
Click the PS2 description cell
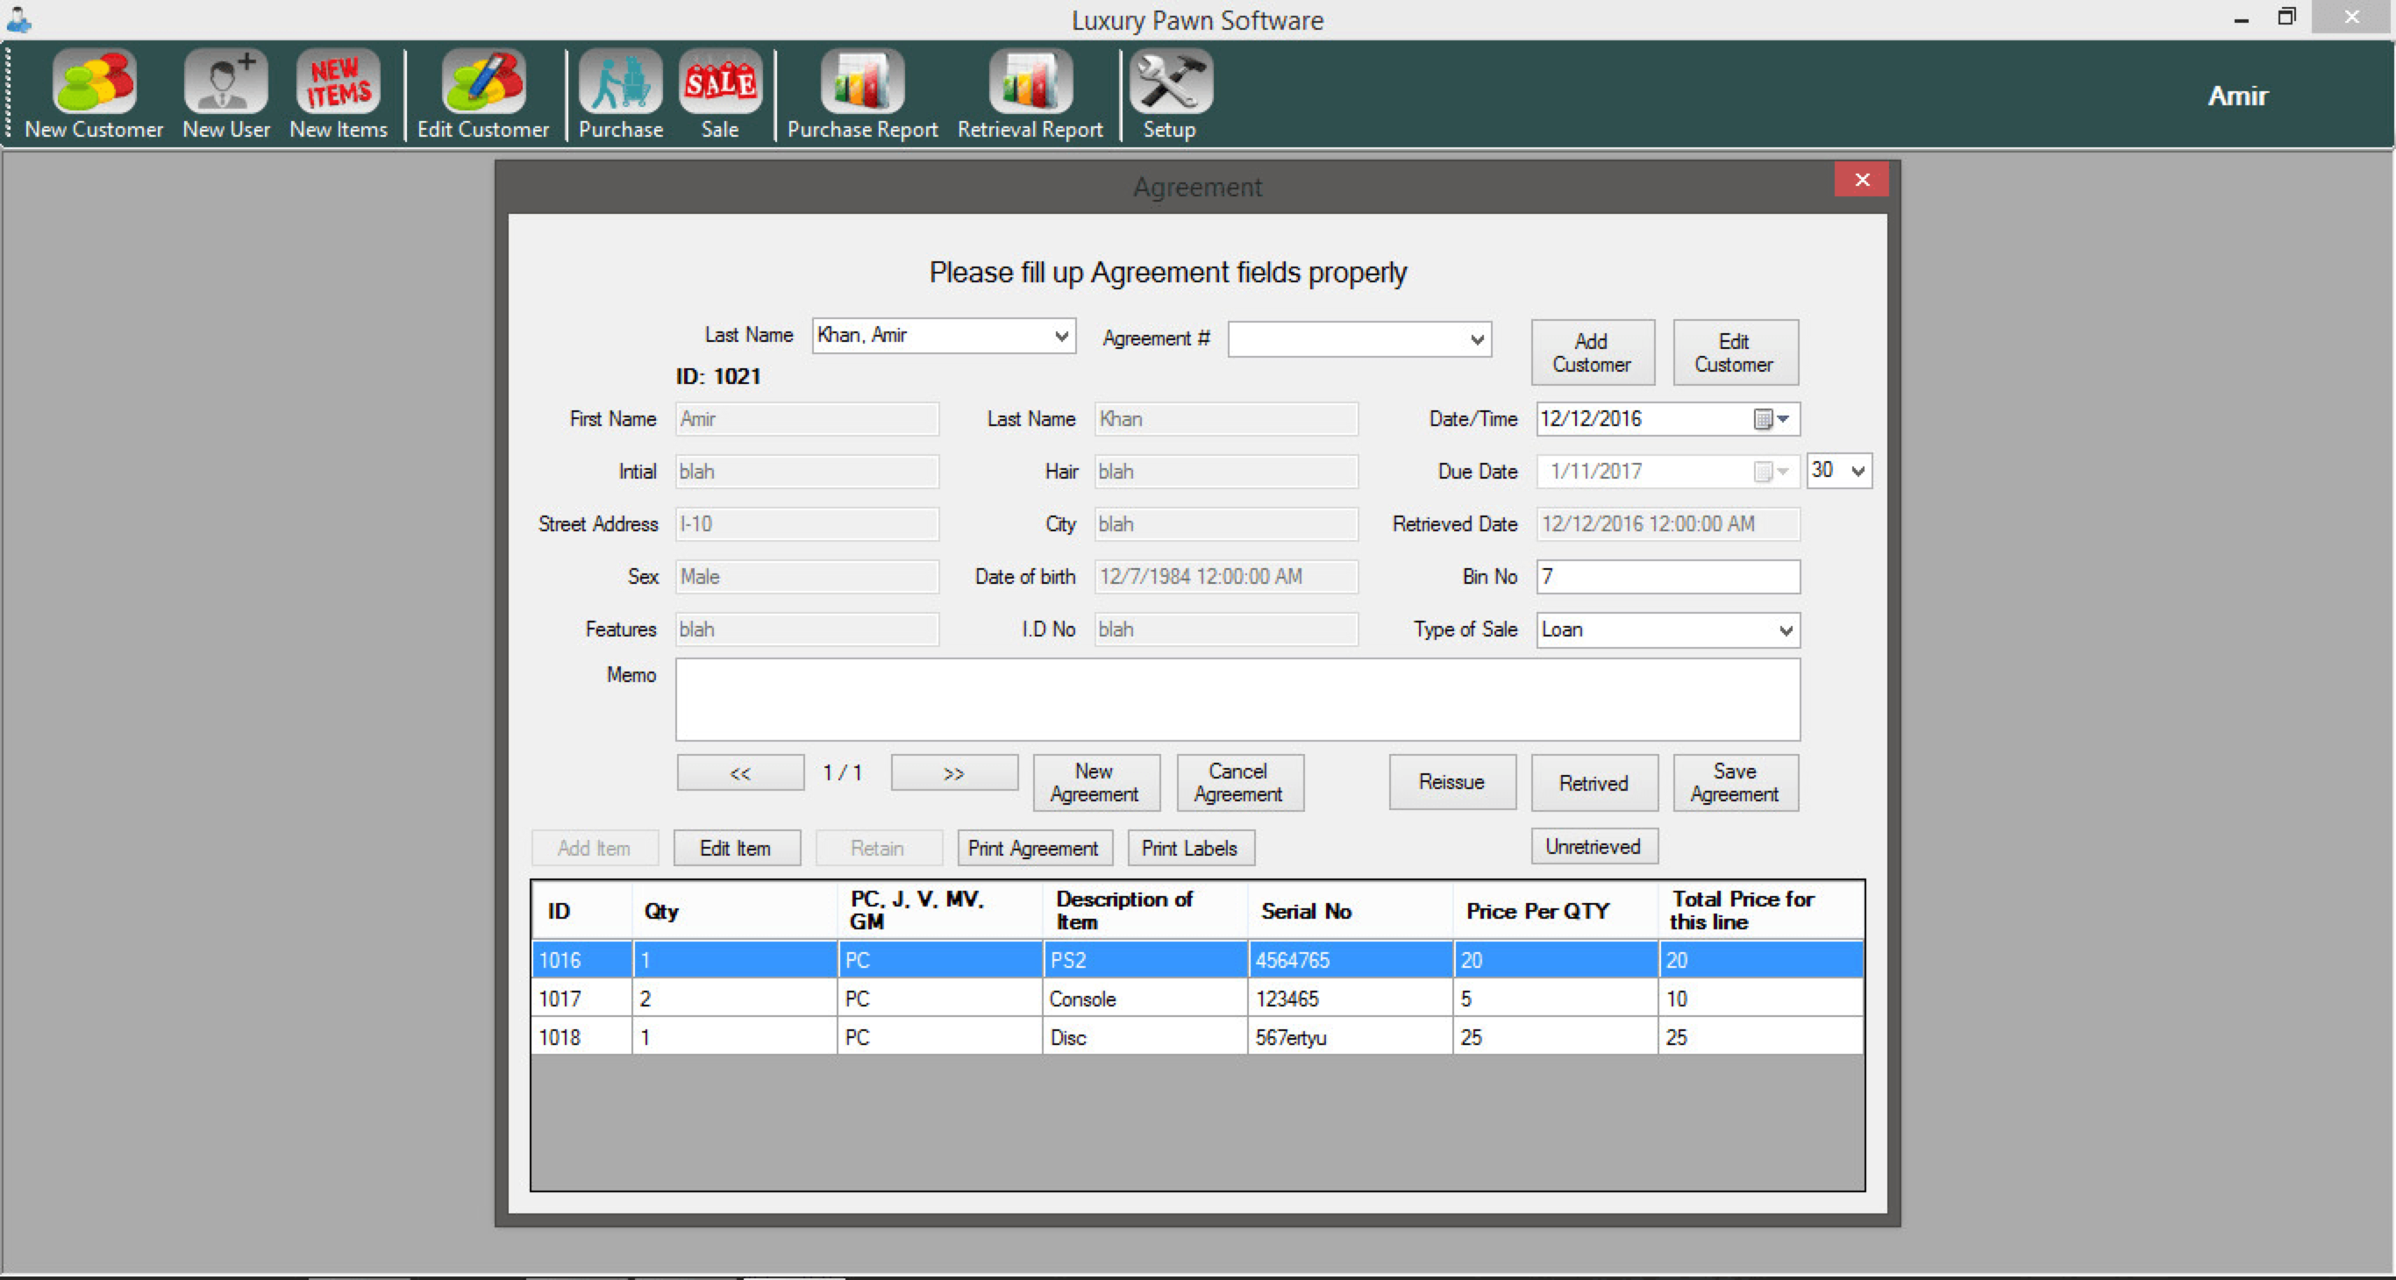tap(1145, 959)
